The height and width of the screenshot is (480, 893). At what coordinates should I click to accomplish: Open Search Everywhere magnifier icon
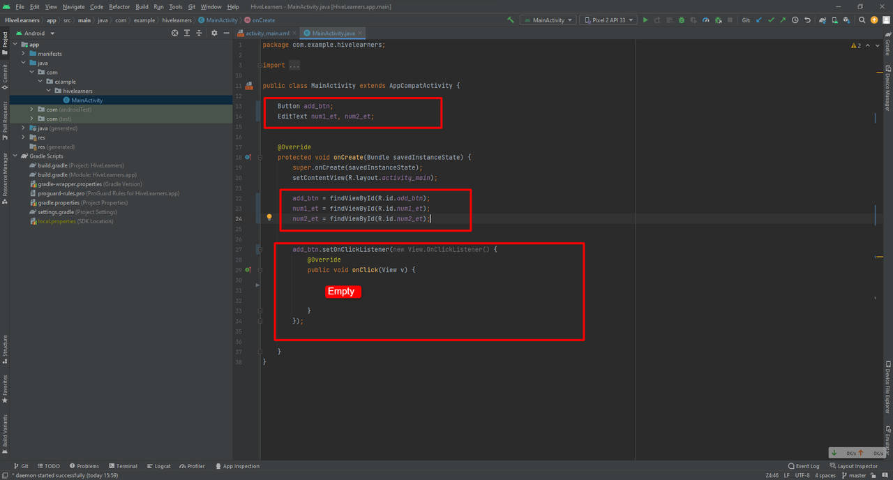pyautogui.click(x=862, y=20)
